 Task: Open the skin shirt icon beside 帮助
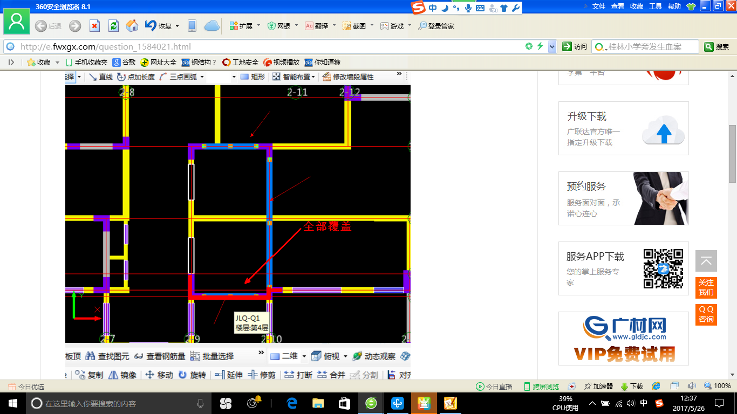click(x=691, y=6)
